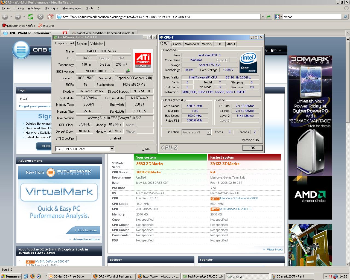Screen dimensions: 350x280
Task: Click Forum help icon on ORB page
Action: click(276, 50)
